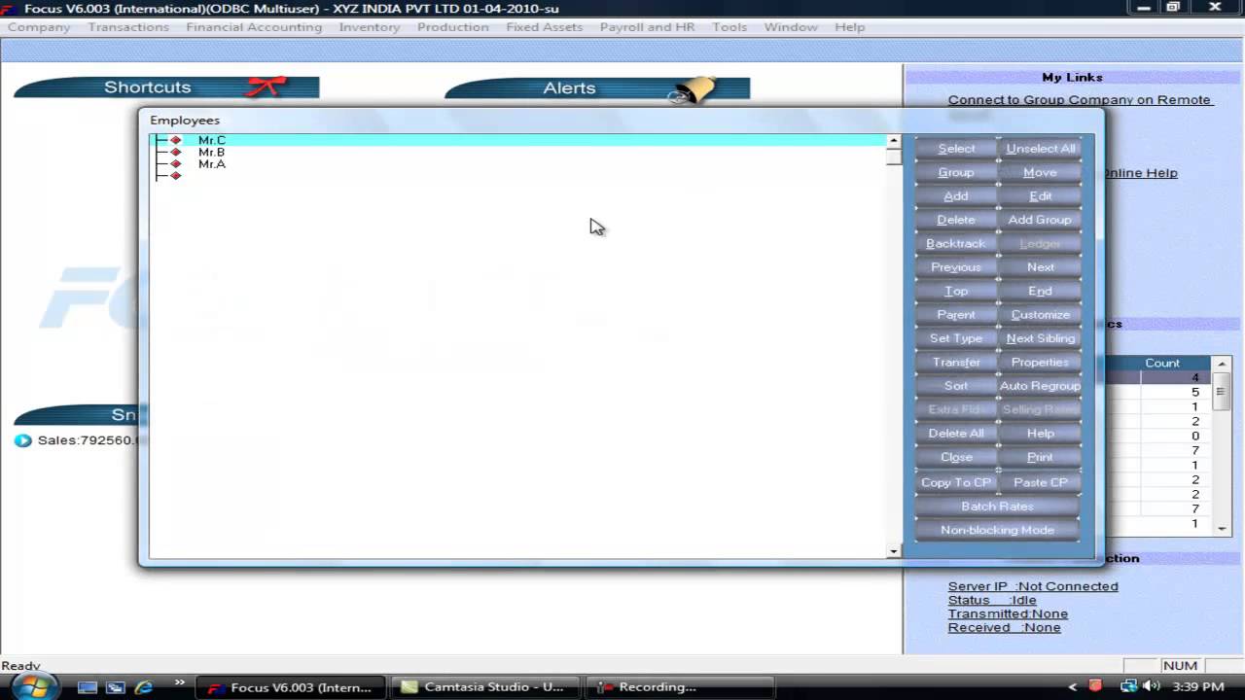Click the Add Group button

pyautogui.click(x=1040, y=220)
